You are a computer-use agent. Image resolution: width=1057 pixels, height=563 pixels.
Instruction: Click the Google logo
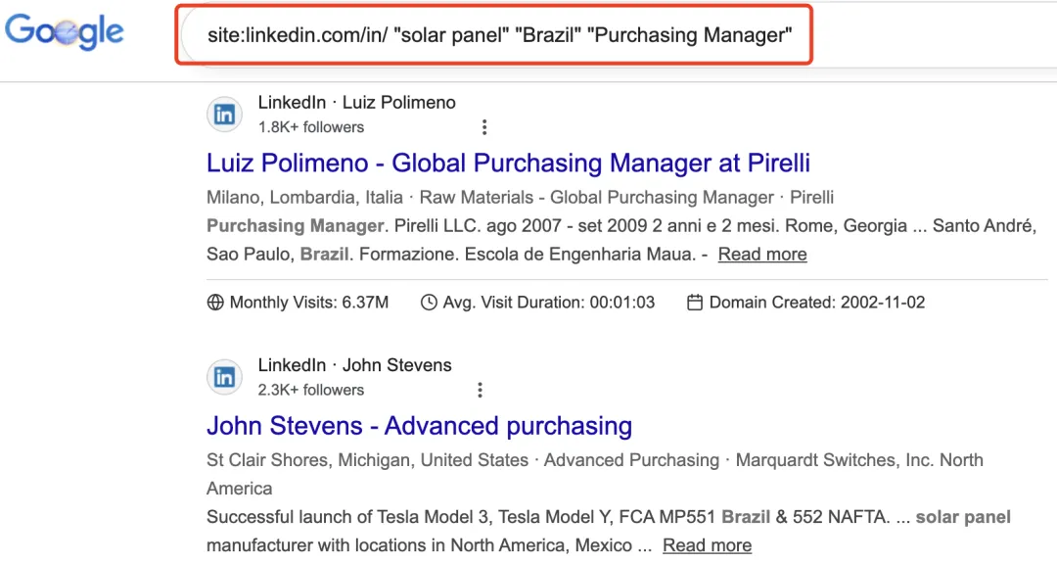coord(65,32)
